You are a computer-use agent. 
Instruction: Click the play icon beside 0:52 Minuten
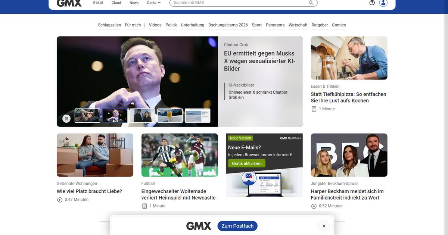pos(314,206)
